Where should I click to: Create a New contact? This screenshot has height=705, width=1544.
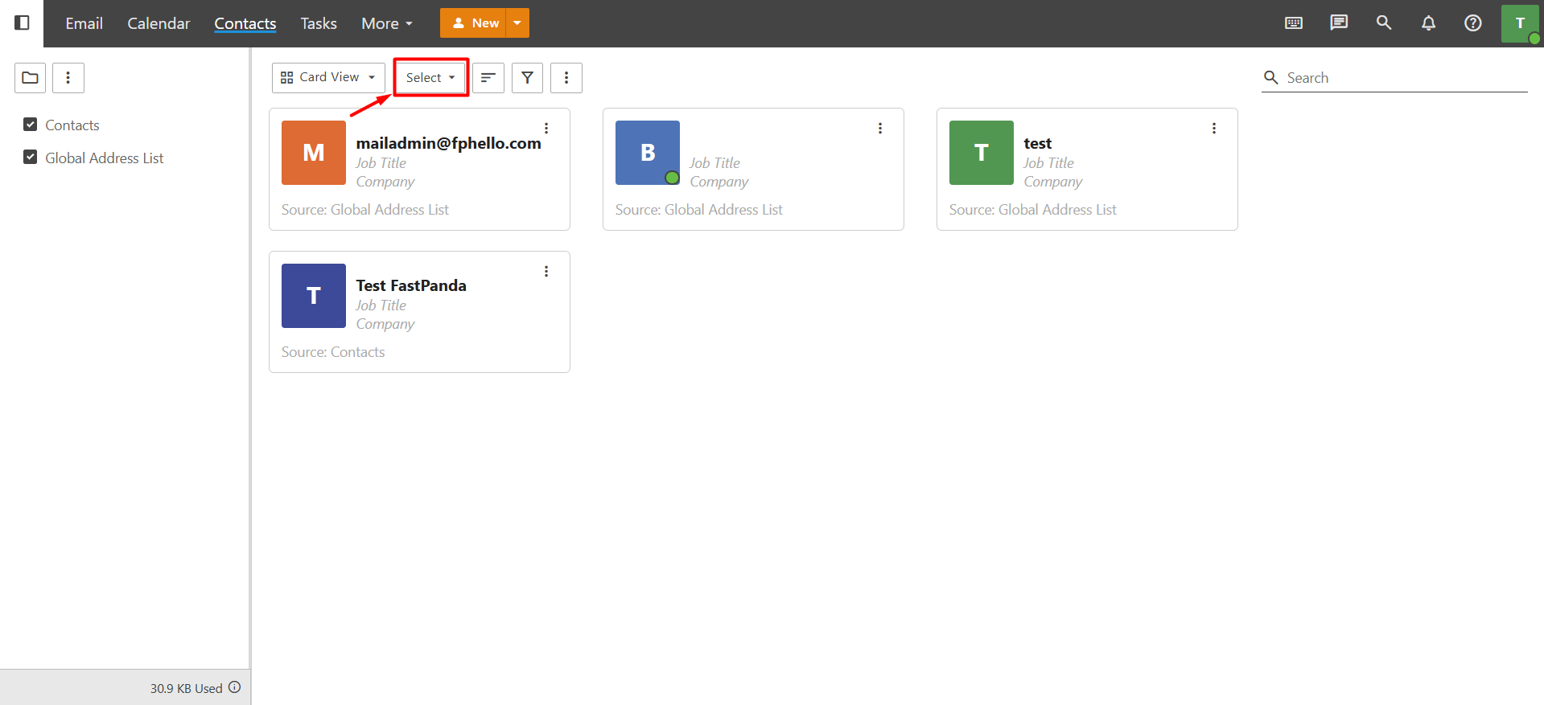tap(473, 23)
